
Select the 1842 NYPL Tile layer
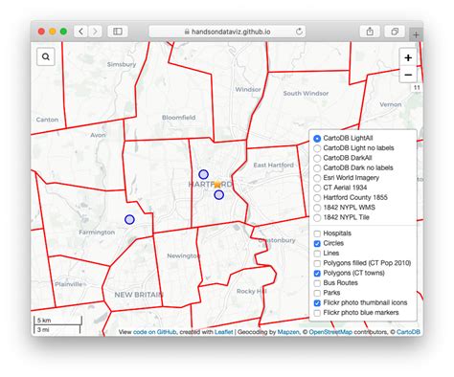tap(341, 217)
